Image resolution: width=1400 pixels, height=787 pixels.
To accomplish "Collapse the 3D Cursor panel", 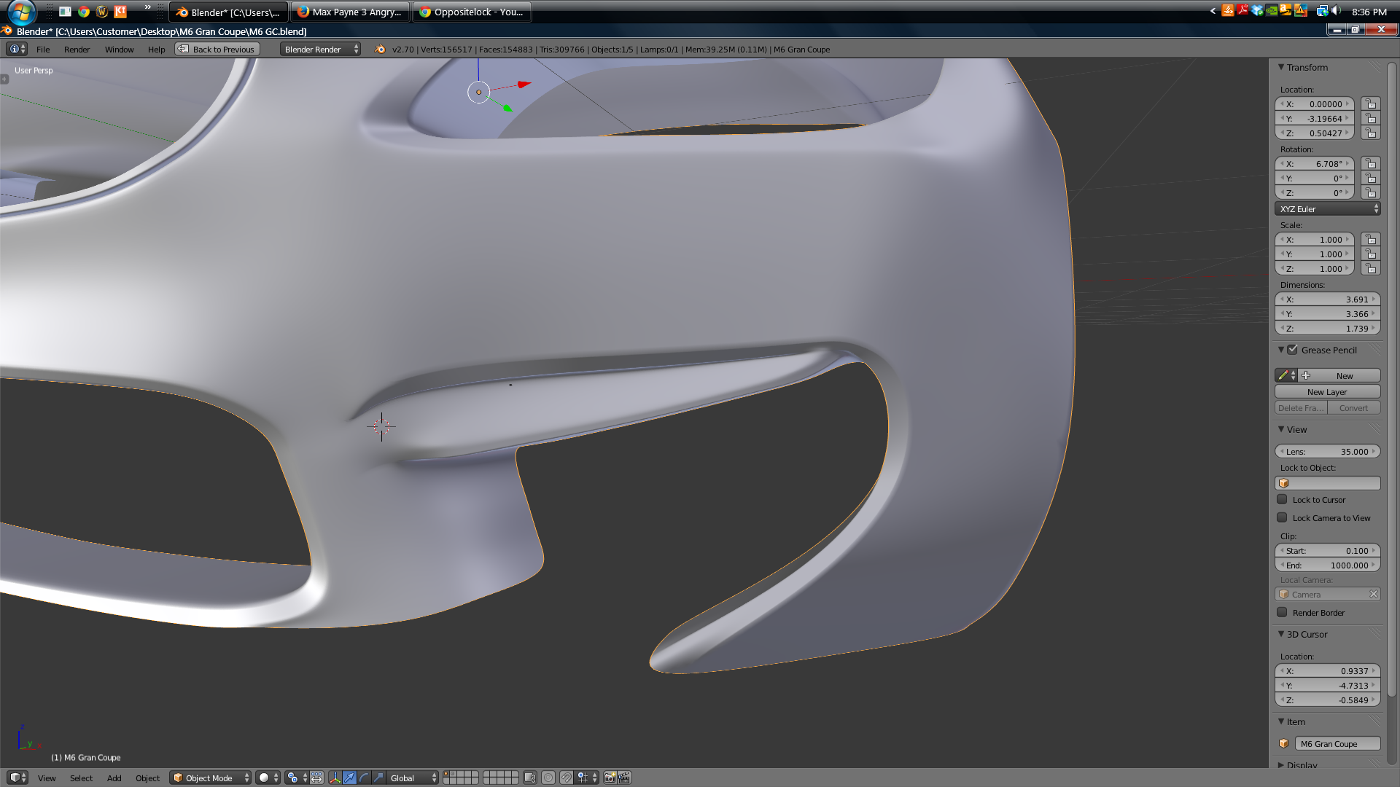I will [1280, 634].
